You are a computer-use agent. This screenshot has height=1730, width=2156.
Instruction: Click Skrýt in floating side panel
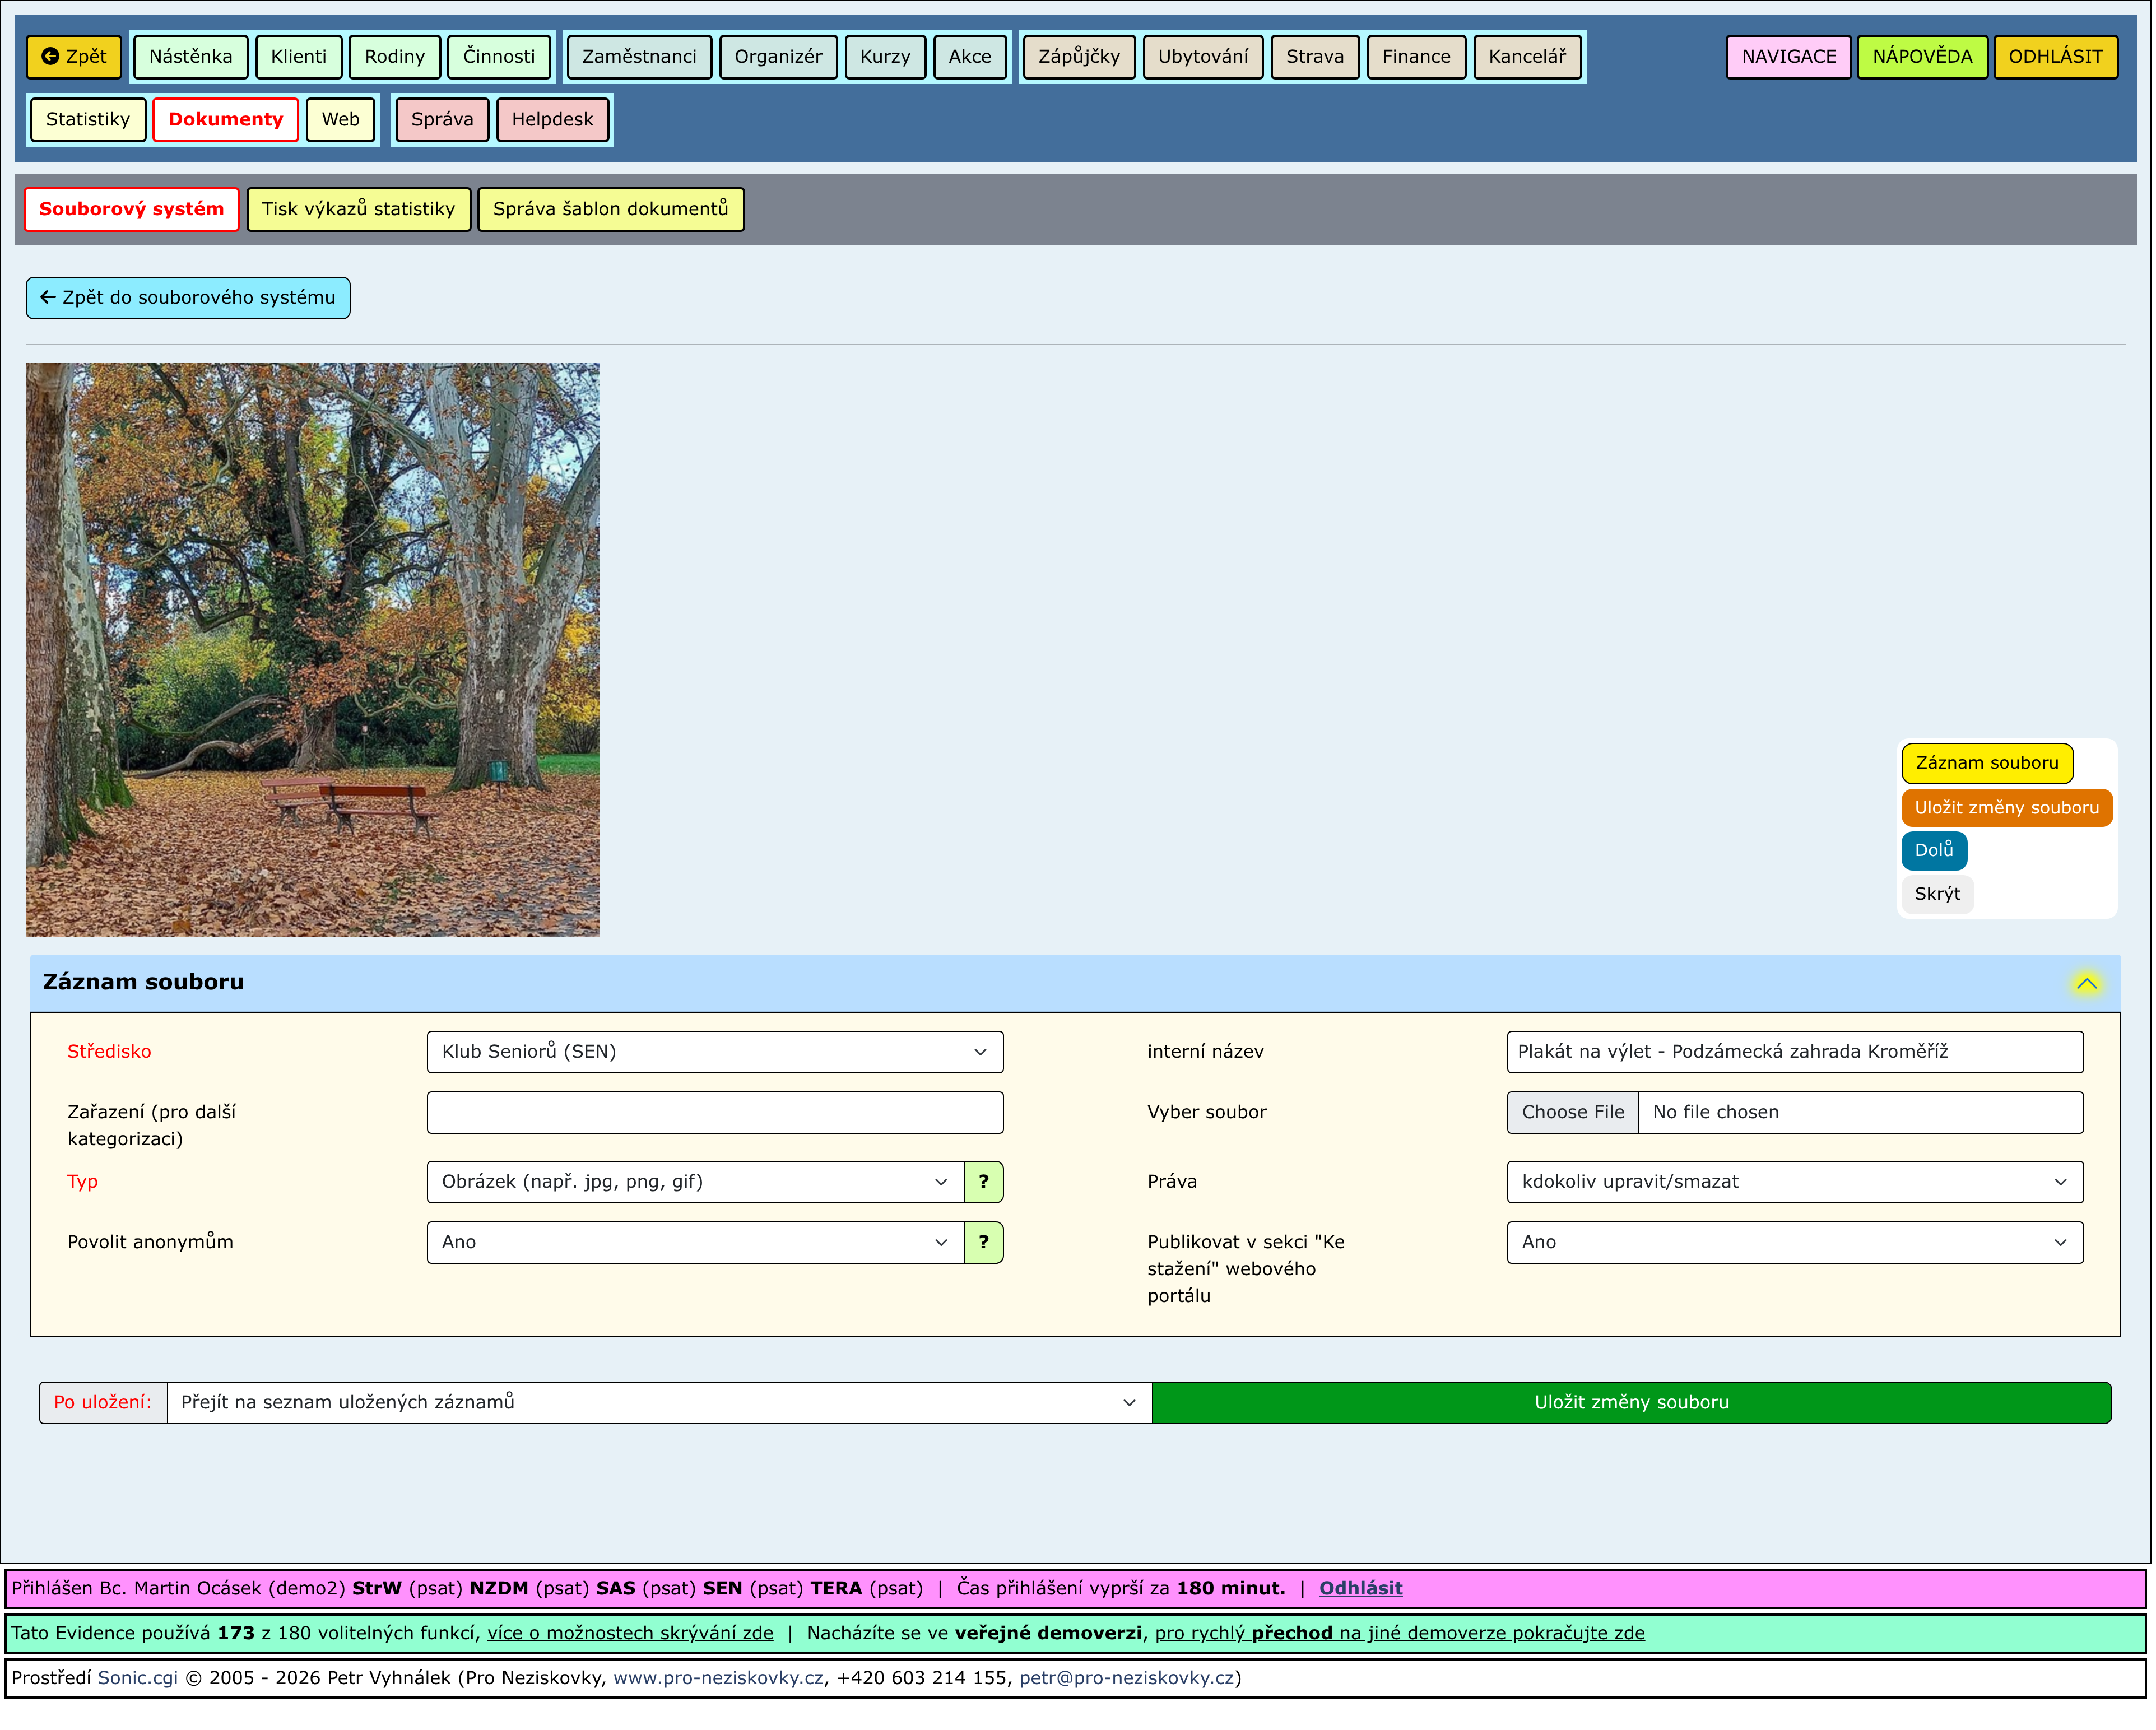click(1938, 895)
